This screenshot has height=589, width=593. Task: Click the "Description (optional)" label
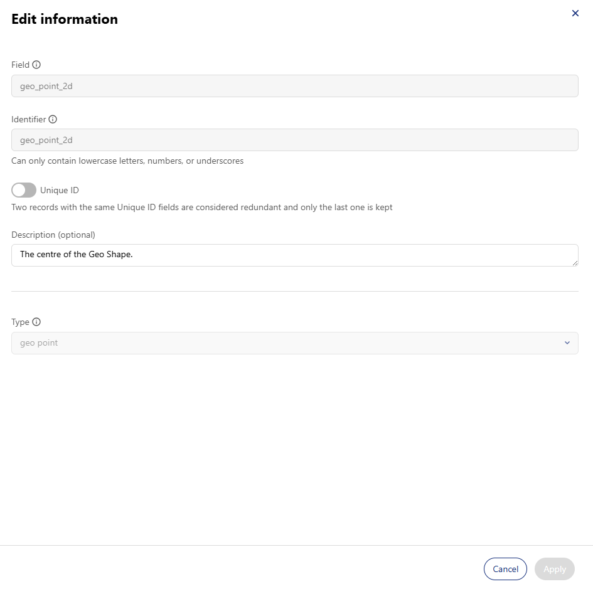[53, 235]
